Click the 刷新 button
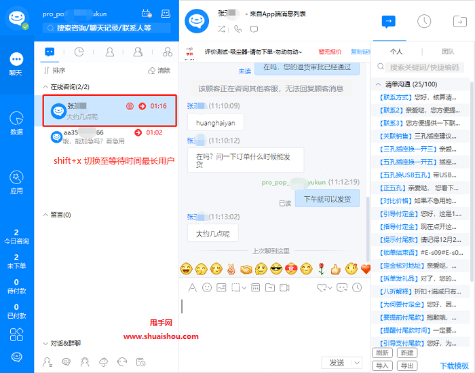The width and height of the screenshot is (475, 373). [x=382, y=353]
